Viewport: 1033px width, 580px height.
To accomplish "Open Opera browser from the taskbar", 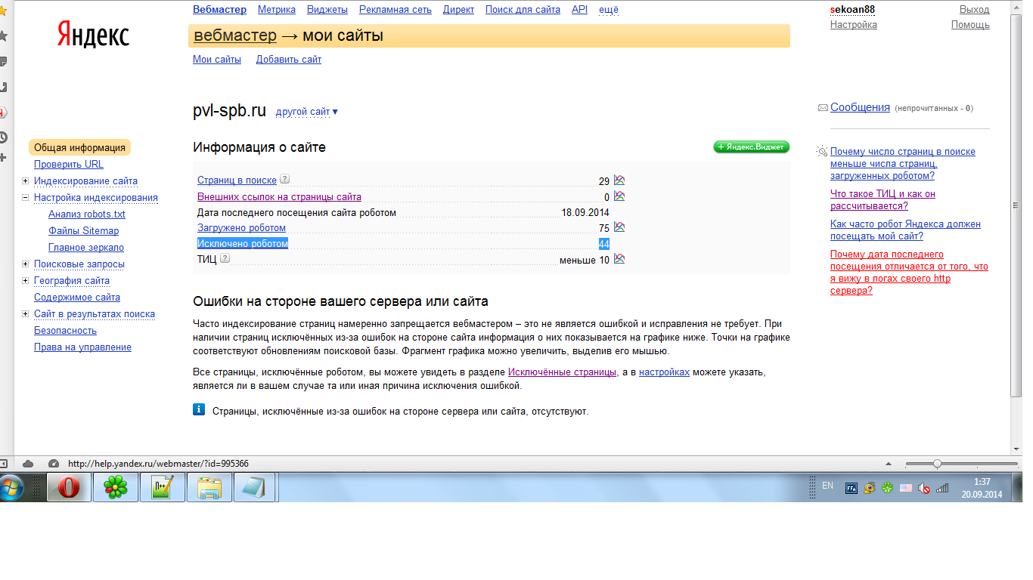I will pos(69,488).
